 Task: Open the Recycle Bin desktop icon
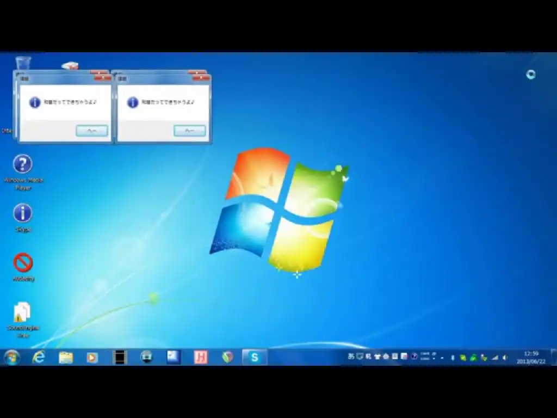(23, 63)
